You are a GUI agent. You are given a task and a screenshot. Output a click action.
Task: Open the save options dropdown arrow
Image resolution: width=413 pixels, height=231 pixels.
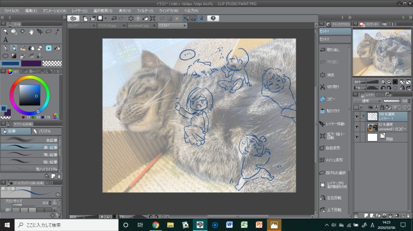coord(106,19)
